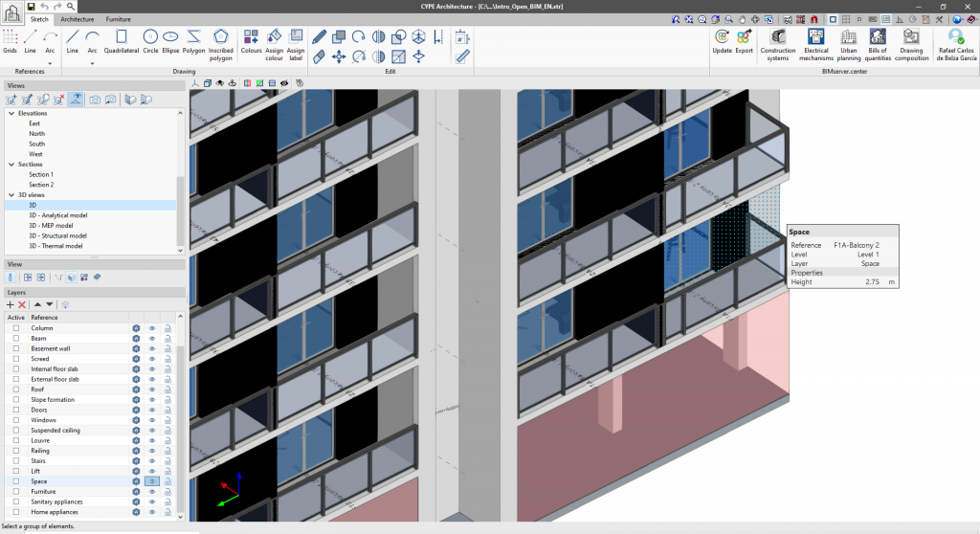
Task: Open the Bills of quantities tool
Action: (879, 42)
